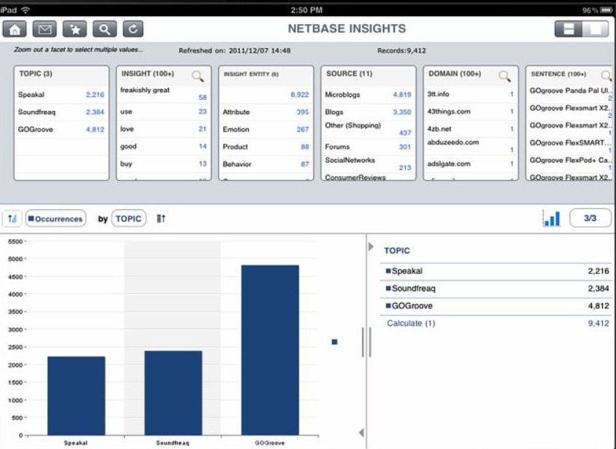
Task: Tap the Home icon in the toolbar
Action: (15, 29)
